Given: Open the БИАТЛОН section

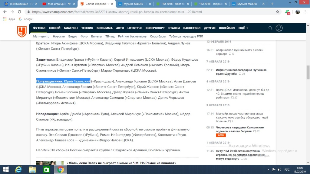Looking at the screenshot, I should click(x=71, y=28).
